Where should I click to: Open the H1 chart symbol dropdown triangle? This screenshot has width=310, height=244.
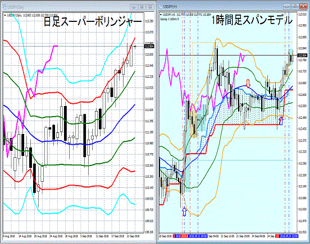[161, 15]
